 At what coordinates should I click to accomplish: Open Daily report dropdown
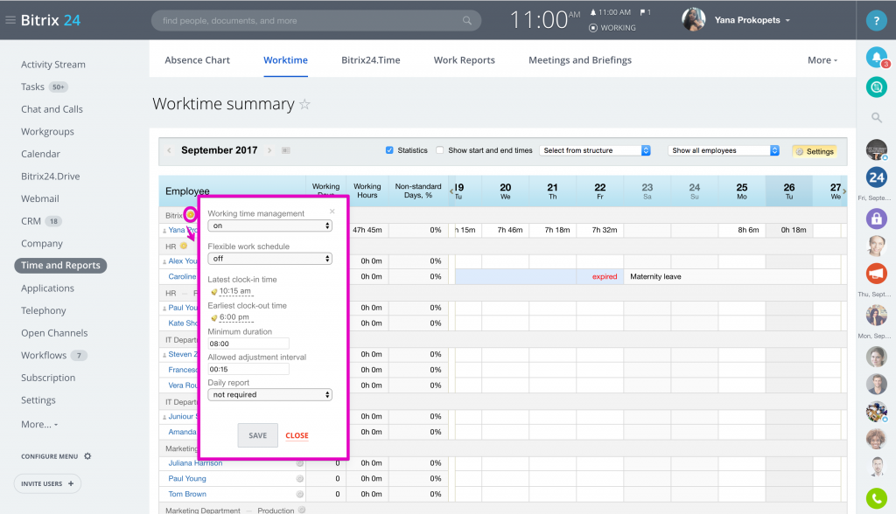[269, 394]
